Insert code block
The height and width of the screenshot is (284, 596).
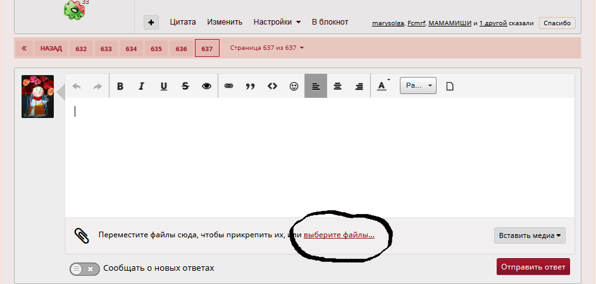(x=272, y=86)
